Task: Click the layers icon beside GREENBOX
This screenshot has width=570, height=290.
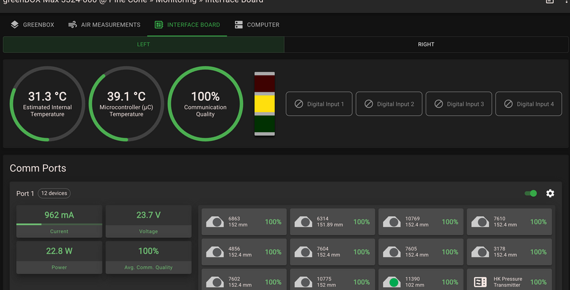Action: 15,24
